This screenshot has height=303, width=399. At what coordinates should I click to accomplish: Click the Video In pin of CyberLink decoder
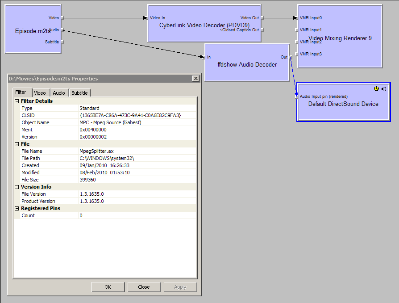tap(146, 18)
